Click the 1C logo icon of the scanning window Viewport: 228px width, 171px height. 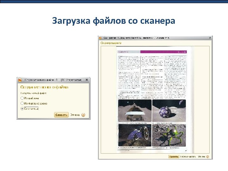100,38
